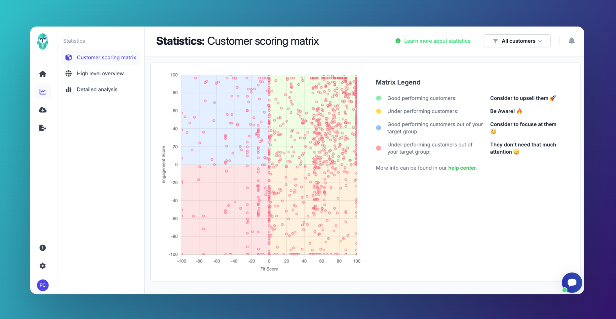Viewport: 616px width, 319px height.
Task: Open the chat support bubble
Action: [572, 283]
